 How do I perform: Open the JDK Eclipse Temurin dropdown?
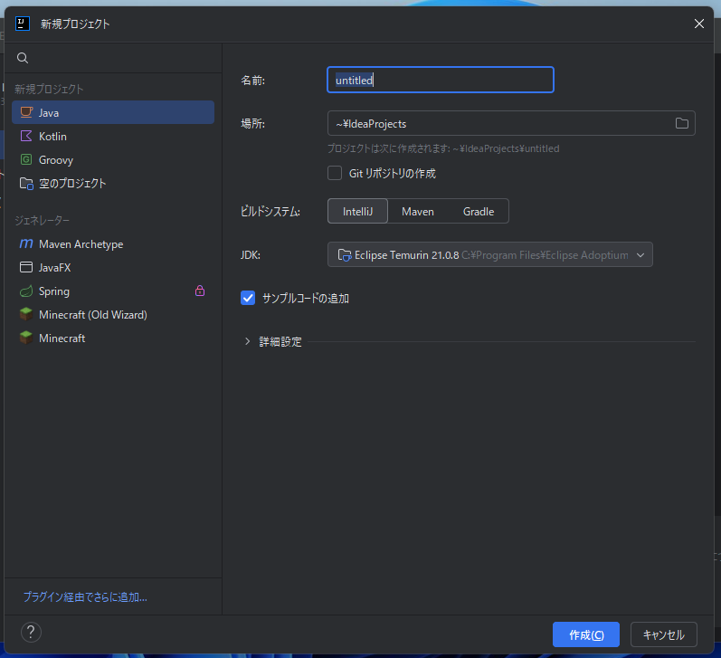point(489,255)
